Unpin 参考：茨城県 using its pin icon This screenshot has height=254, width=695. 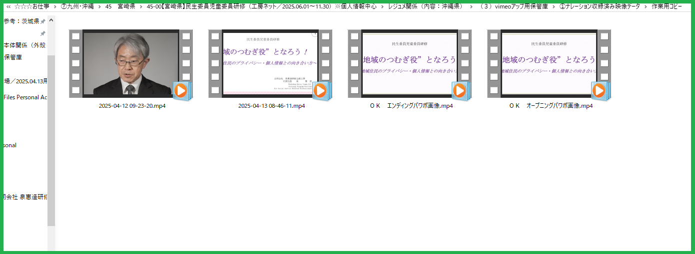(43, 22)
